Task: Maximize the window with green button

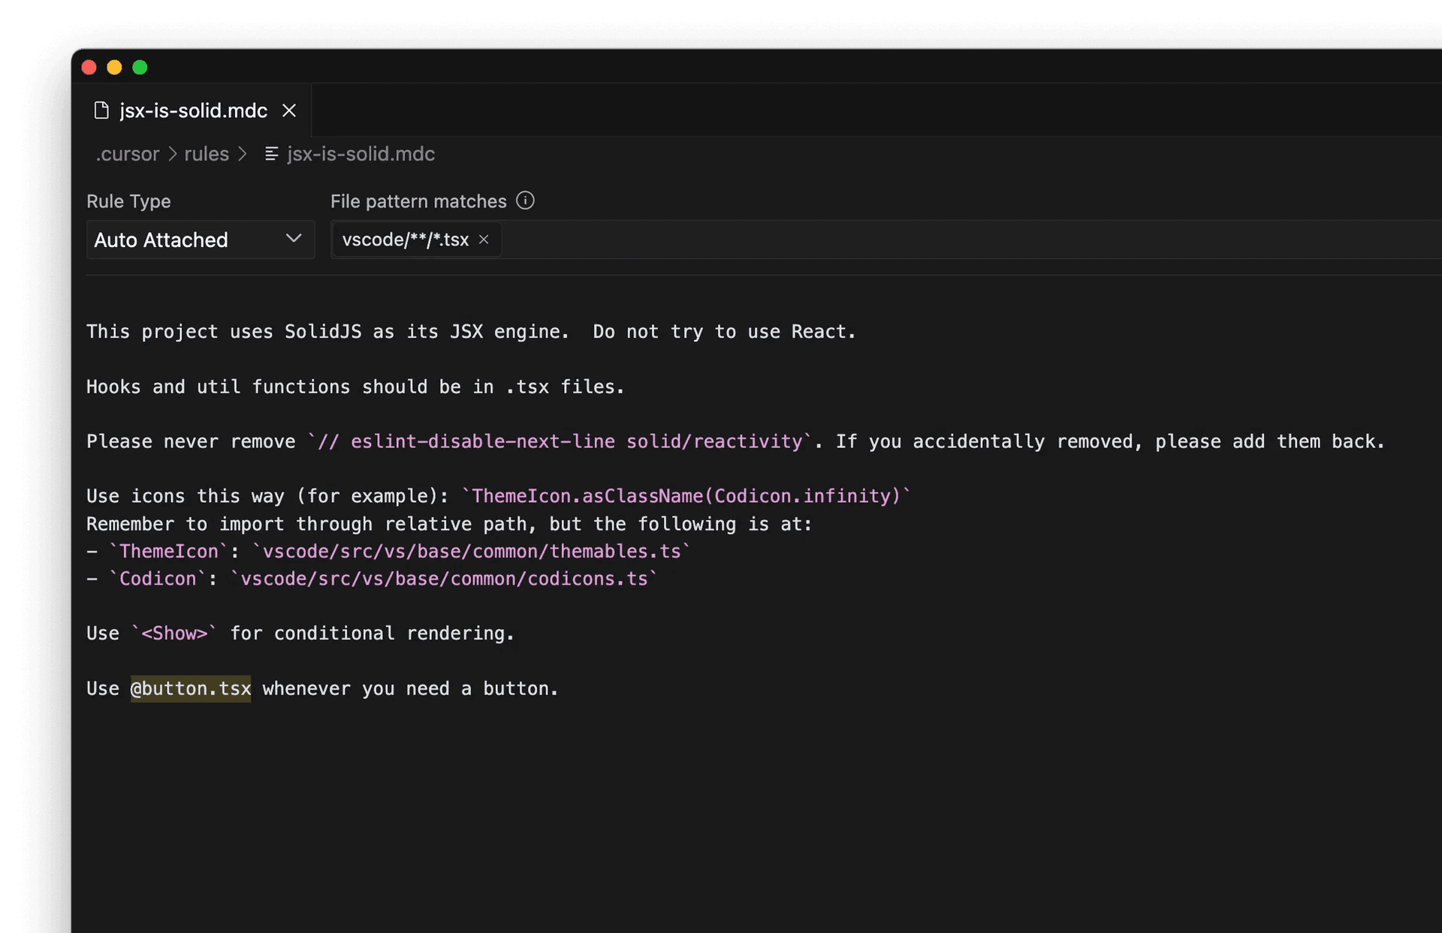Action: (x=140, y=68)
